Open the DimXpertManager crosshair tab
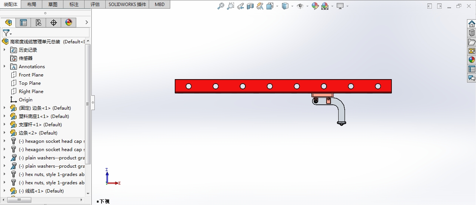Image resolution: width=476 pixels, height=205 pixels. 54,23
